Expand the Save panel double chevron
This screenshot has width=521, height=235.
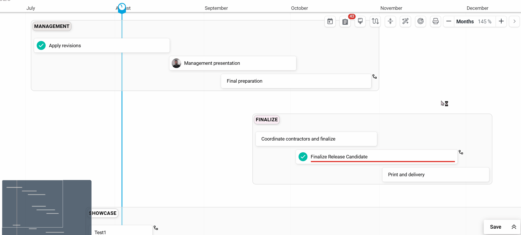[x=514, y=227]
